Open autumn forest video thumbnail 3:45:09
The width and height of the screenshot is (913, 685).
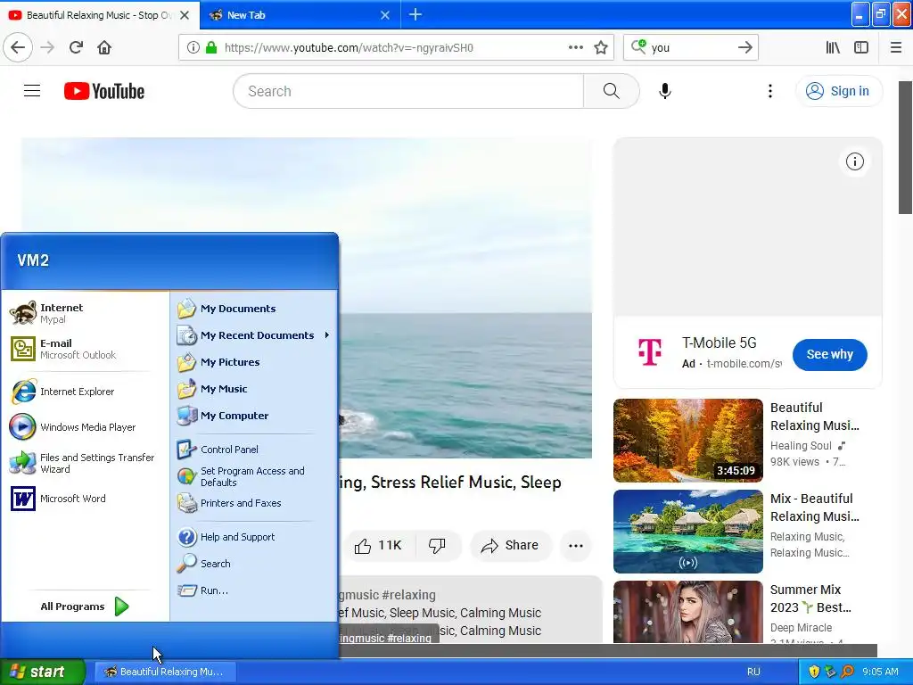[687, 441]
